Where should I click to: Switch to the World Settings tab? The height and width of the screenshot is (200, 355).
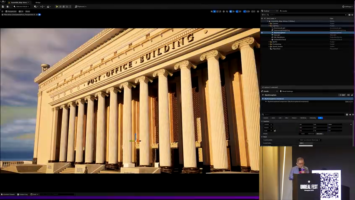click(287, 91)
